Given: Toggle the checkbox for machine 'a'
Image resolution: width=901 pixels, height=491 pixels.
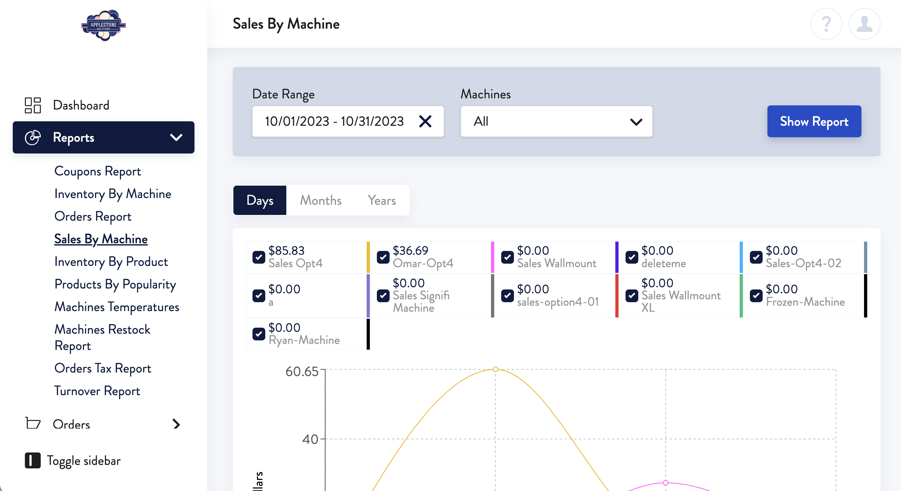Looking at the screenshot, I should [259, 295].
